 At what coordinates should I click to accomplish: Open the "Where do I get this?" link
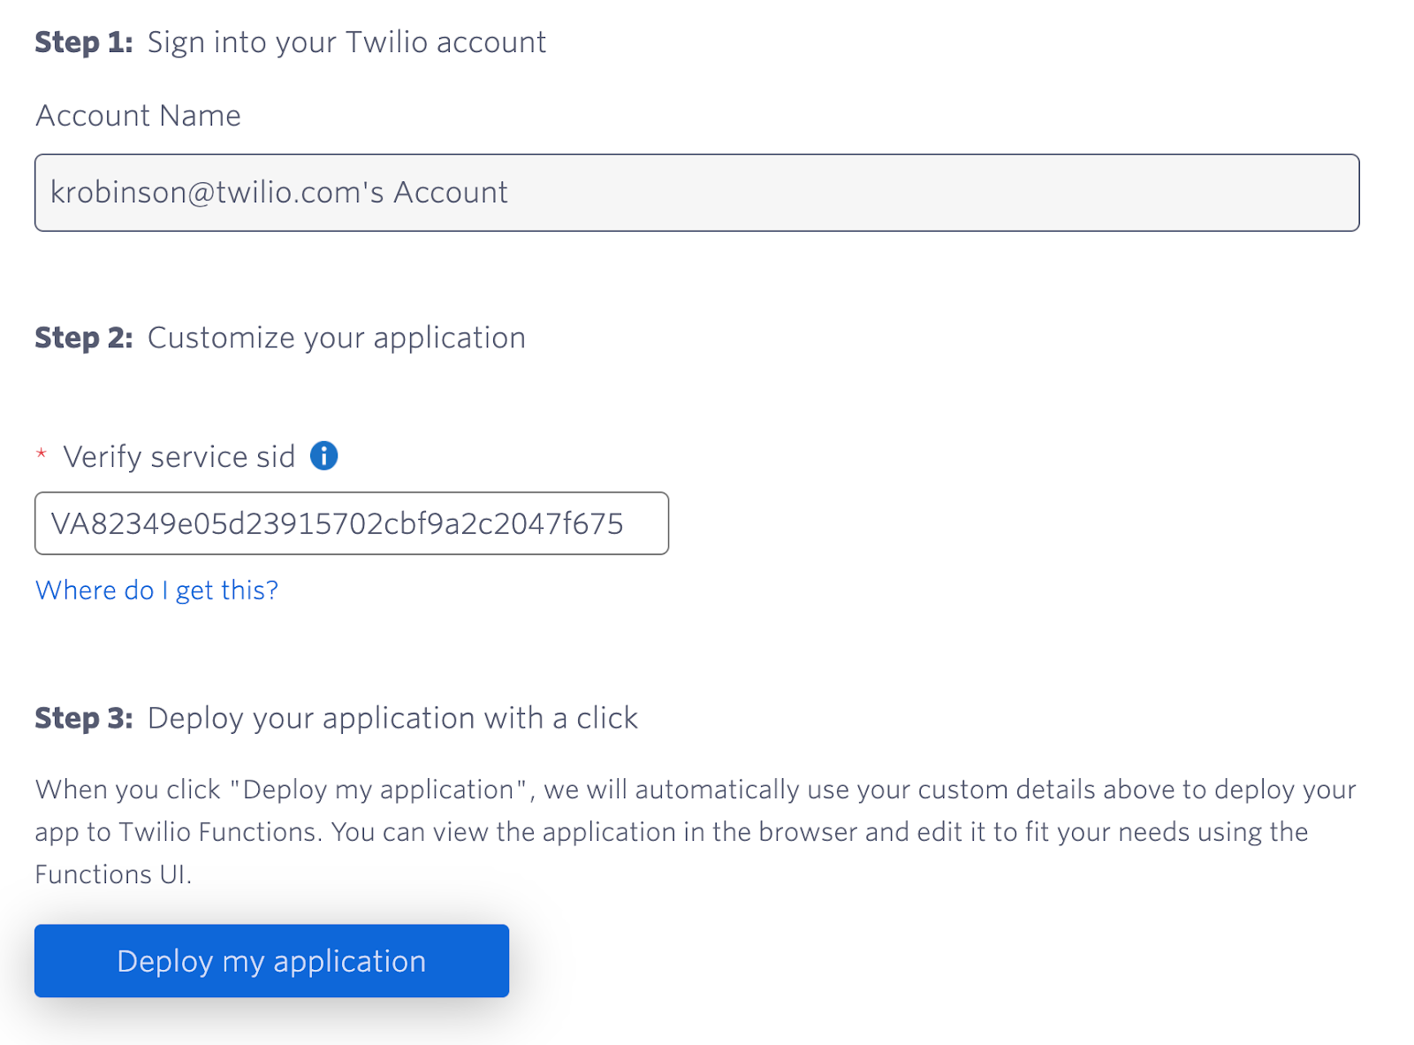(156, 591)
